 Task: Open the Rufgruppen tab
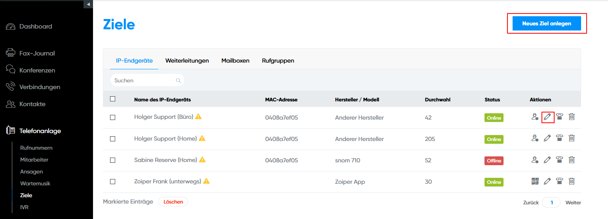(x=278, y=61)
